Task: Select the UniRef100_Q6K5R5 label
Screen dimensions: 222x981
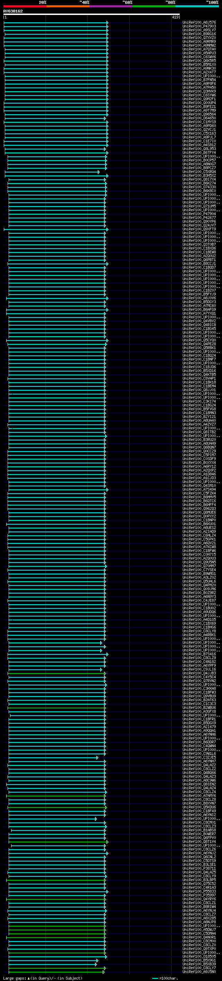Action: pos(199,61)
